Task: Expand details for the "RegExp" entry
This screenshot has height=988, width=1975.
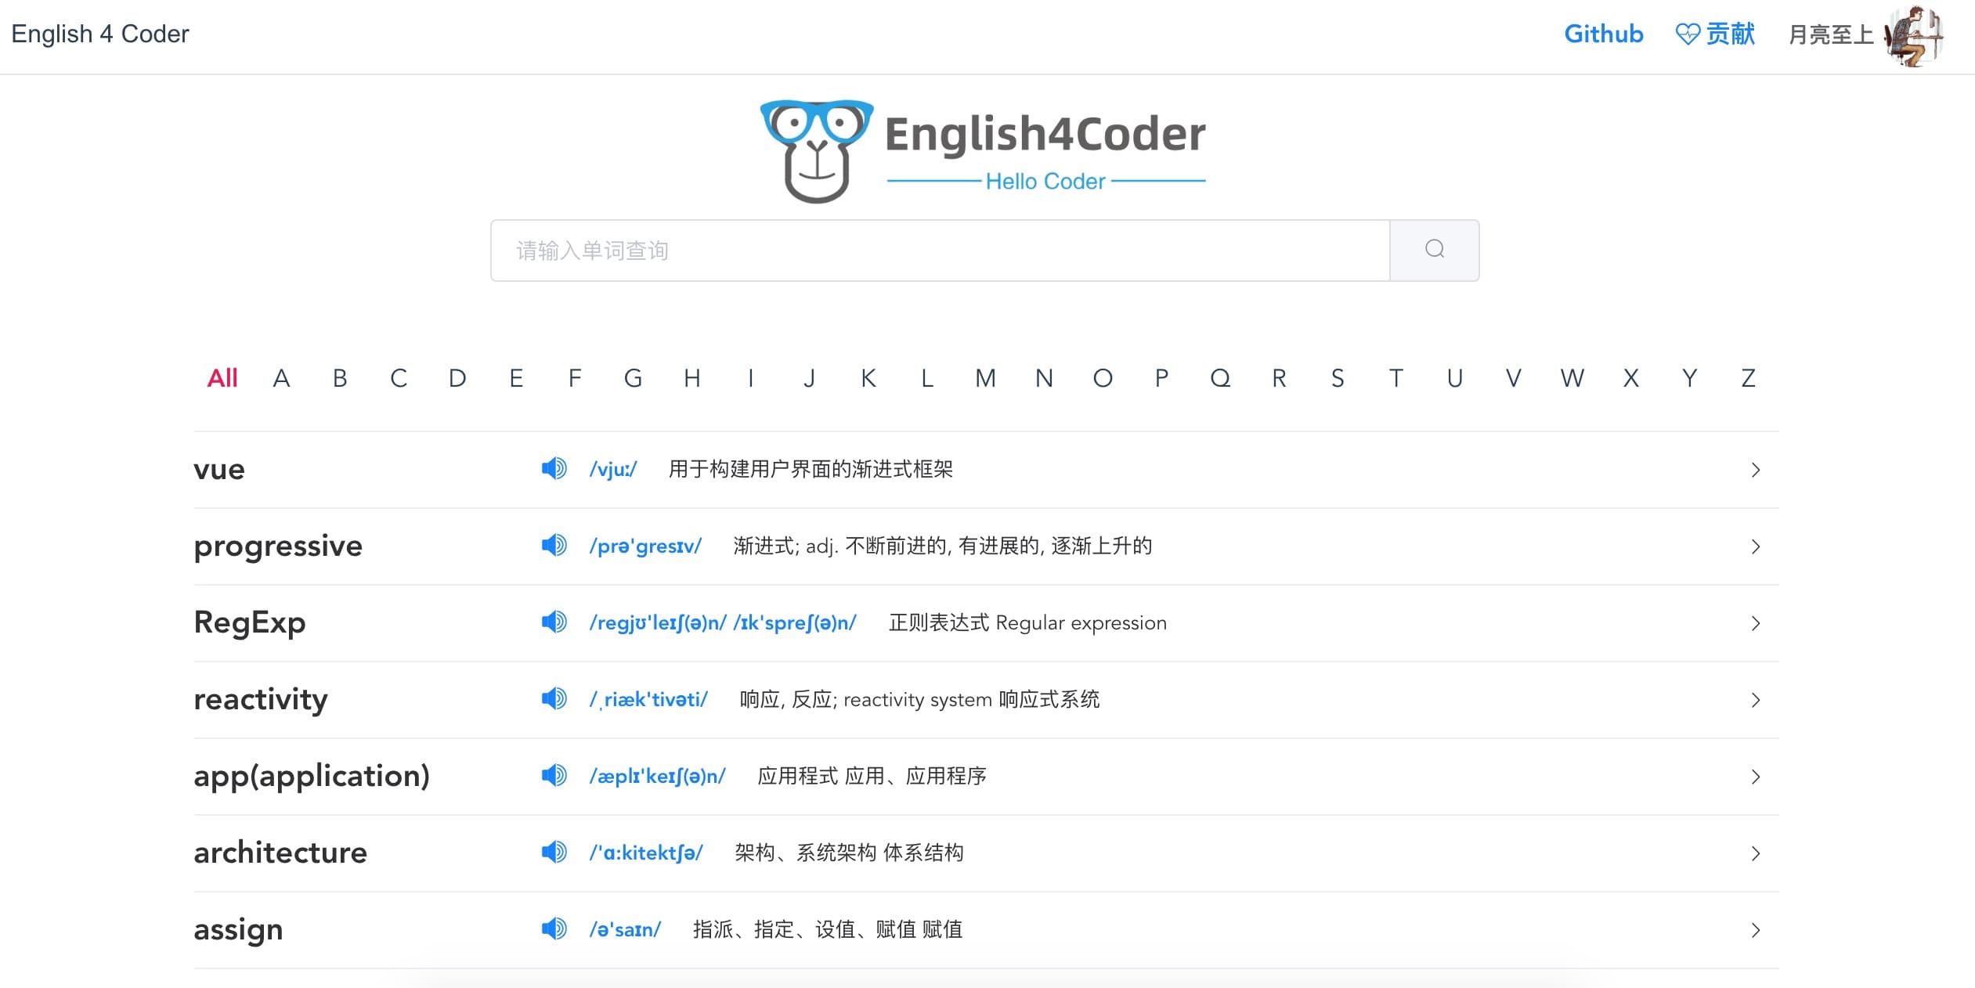Action: [1756, 623]
